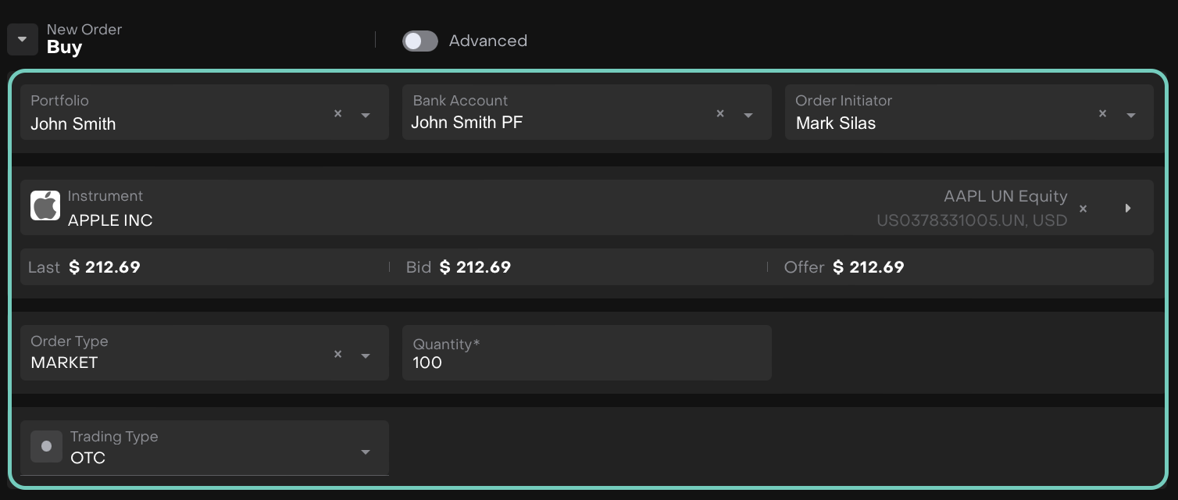Clear the MARKET order type
The width and height of the screenshot is (1178, 500).
point(338,354)
